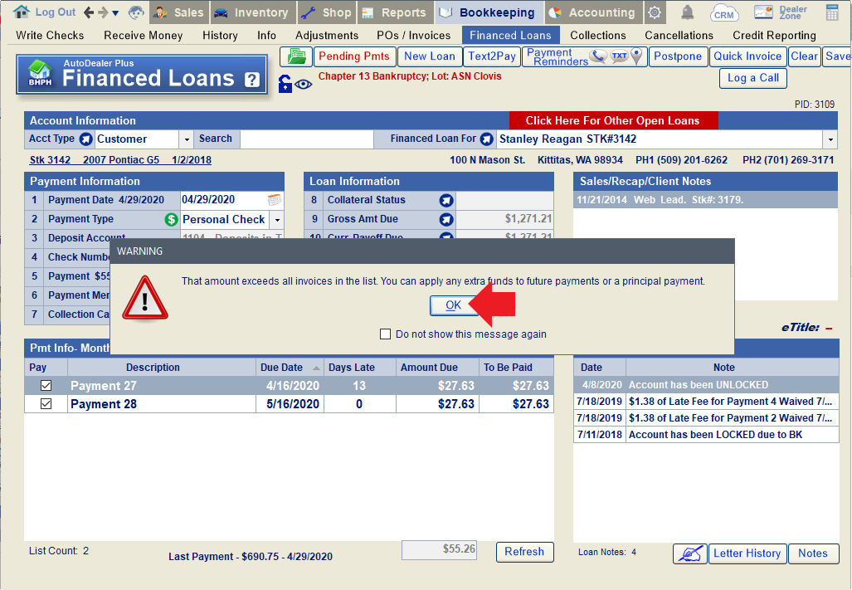Open Text2Pay

(x=492, y=56)
